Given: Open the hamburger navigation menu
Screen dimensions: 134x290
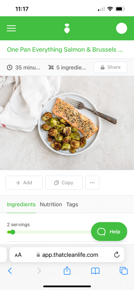Looking at the screenshot, I should point(11,28).
